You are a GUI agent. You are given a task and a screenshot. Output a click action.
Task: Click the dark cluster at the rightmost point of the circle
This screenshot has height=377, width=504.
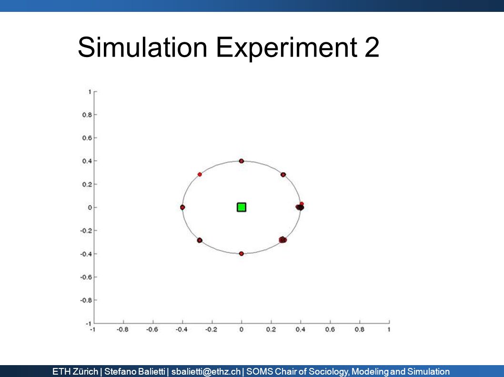point(300,207)
